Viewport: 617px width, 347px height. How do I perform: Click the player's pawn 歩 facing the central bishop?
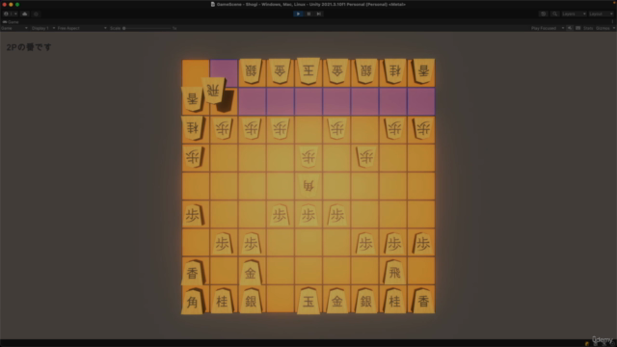tap(308, 215)
